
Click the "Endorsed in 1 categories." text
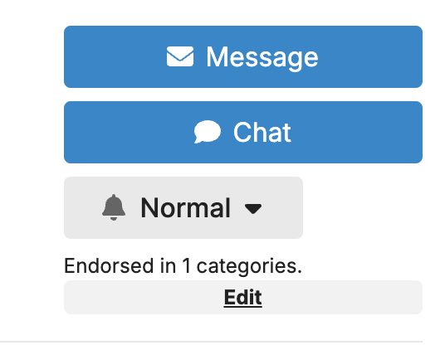pos(183,265)
